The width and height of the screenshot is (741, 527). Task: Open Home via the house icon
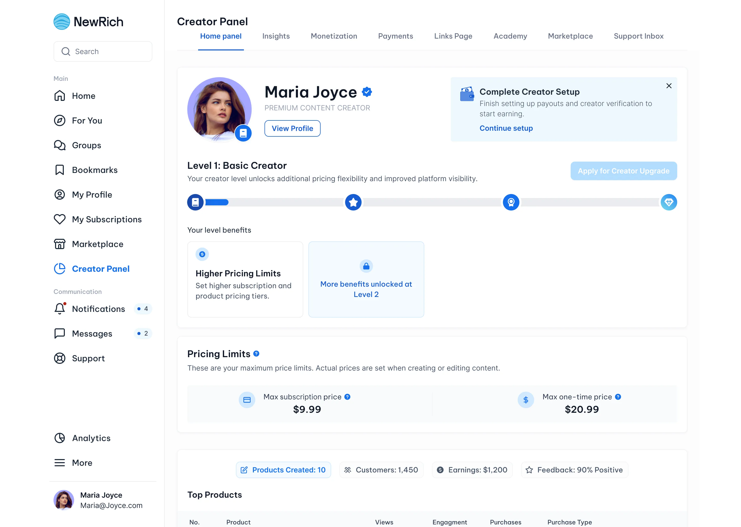(60, 96)
